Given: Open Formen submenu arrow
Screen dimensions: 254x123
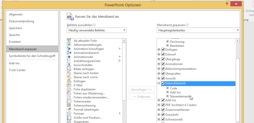Looking at the screenshot, I should tap(120, 113).
